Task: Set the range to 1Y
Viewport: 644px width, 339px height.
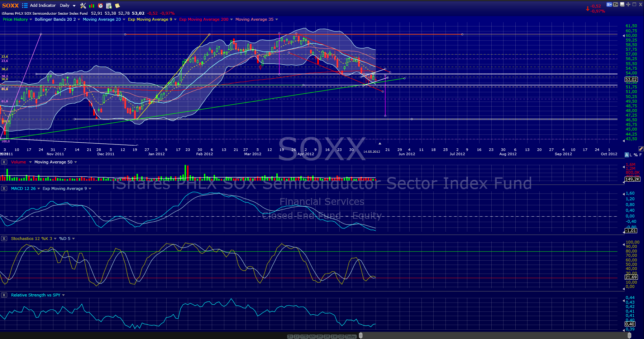Action: coord(297,336)
